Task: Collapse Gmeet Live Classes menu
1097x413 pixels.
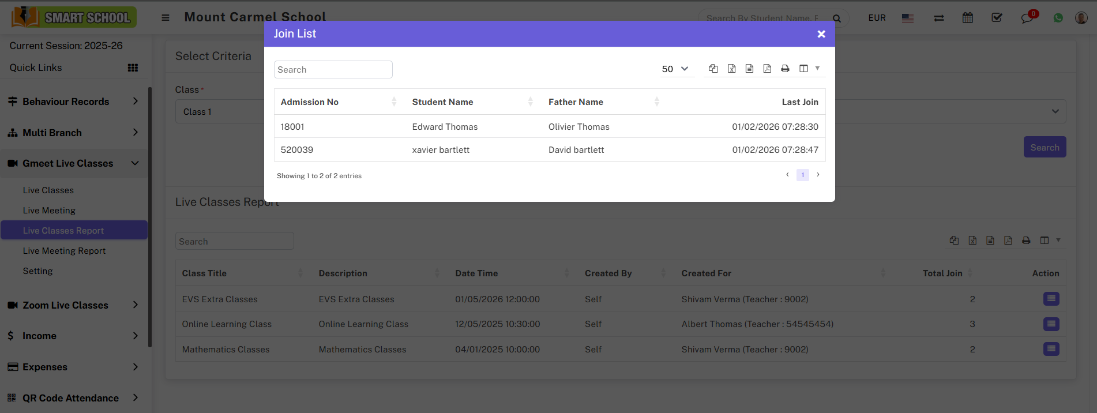Action: (74, 163)
